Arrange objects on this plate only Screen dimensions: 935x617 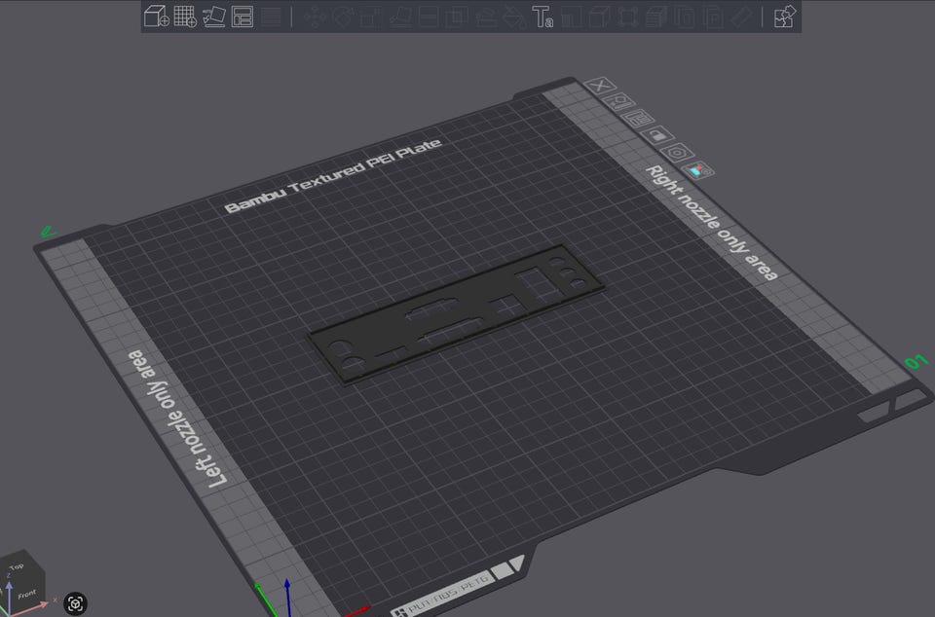(x=638, y=118)
